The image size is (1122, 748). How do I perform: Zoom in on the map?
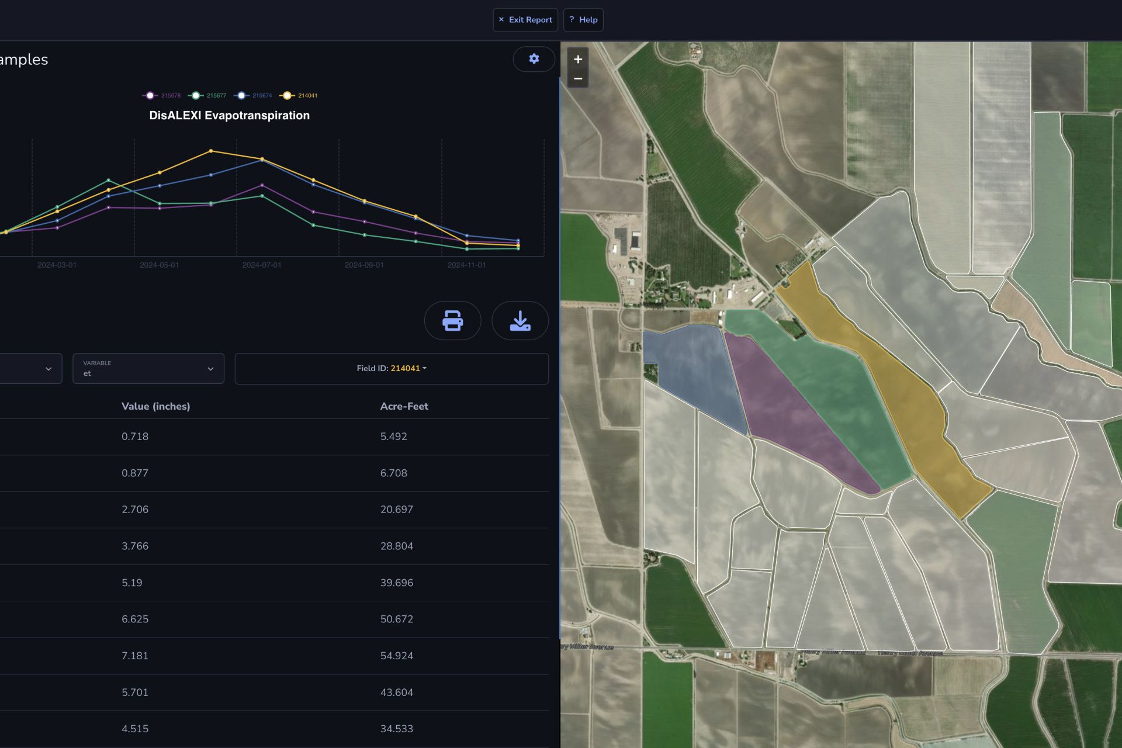(577, 60)
